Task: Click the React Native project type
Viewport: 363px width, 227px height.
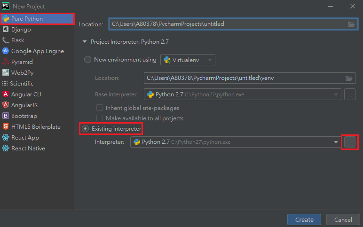Action: [x=37, y=149]
